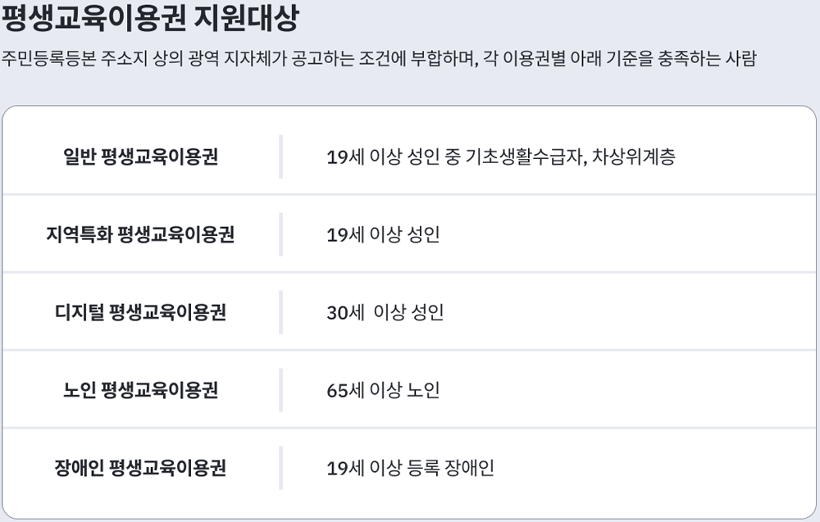Viewport: 820px width, 522px height.
Task: Select the 장애인 평생교육이용권 label
Action: (x=140, y=468)
